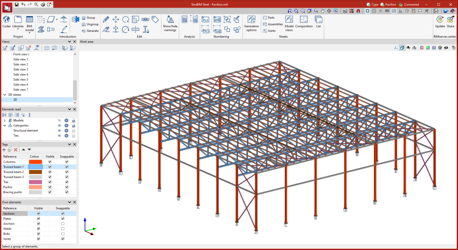Toggle visibility eye of Structural element
This screenshot has width=458, height=250.
59,131
